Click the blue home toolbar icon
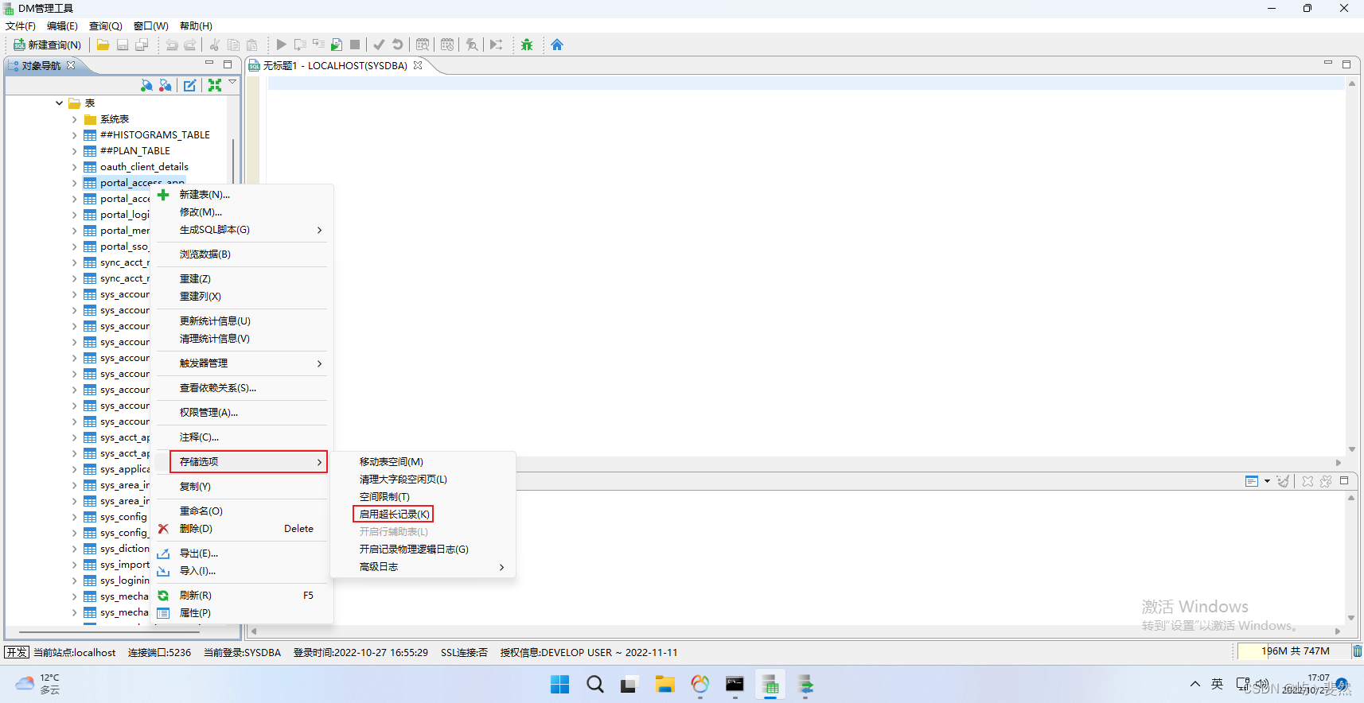Screen dimensions: 1364x703 [x=557, y=45]
